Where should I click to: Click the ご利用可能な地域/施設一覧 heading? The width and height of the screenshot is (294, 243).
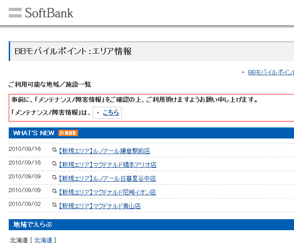click(x=50, y=84)
